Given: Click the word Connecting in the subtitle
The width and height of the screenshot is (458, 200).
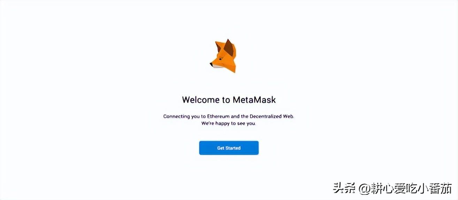Looking at the screenshot, I should point(177,116).
